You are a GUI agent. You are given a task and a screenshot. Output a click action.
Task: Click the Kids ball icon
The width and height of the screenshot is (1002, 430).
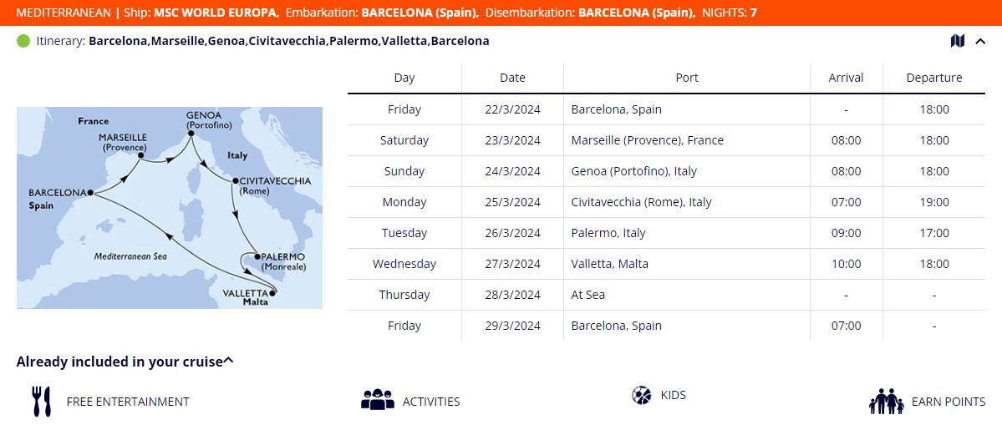(x=641, y=395)
